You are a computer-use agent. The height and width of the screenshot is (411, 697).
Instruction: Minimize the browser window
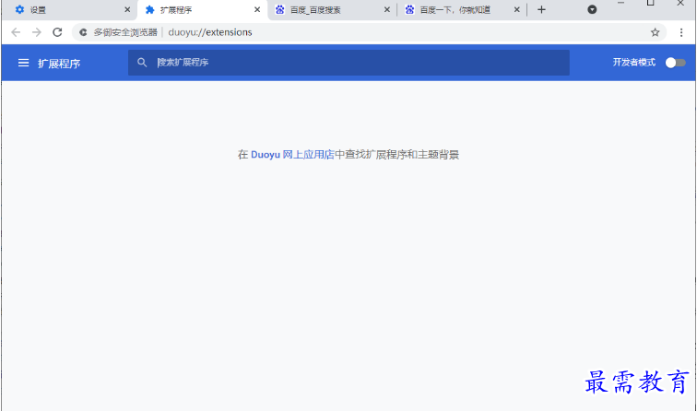click(x=621, y=3)
